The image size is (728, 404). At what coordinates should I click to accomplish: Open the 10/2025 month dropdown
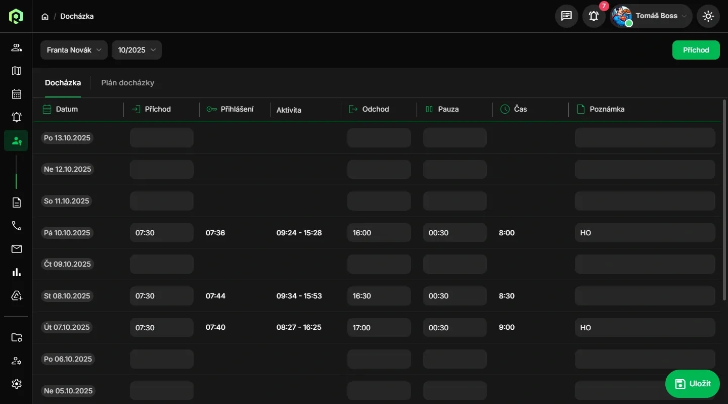click(x=136, y=50)
